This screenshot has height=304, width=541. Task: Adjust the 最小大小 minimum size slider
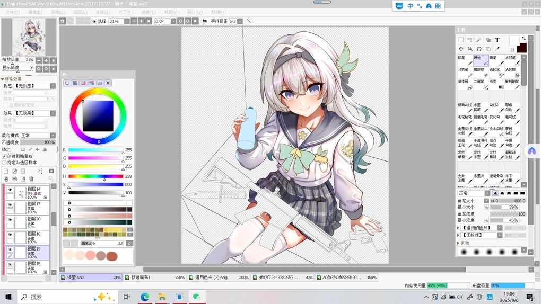505,207
